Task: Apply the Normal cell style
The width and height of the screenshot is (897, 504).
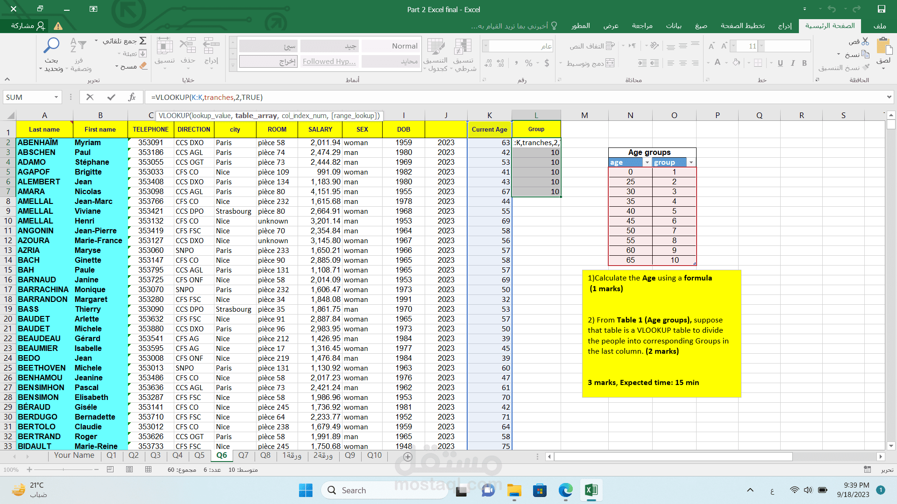Action: (x=391, y=46)
